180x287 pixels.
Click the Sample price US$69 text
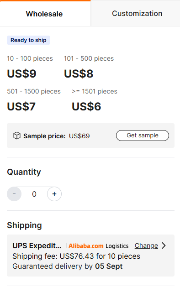click(x=57, y=136)
